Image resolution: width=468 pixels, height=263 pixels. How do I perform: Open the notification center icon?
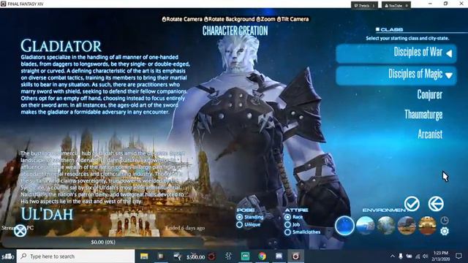[x=458, y=256]
